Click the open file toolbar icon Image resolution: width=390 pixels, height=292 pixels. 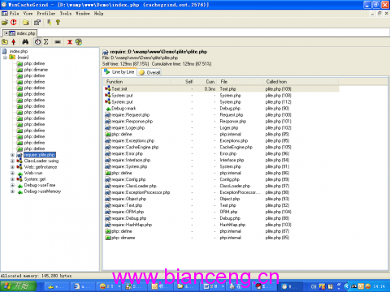pyautogui.click(x=5, y=23)
